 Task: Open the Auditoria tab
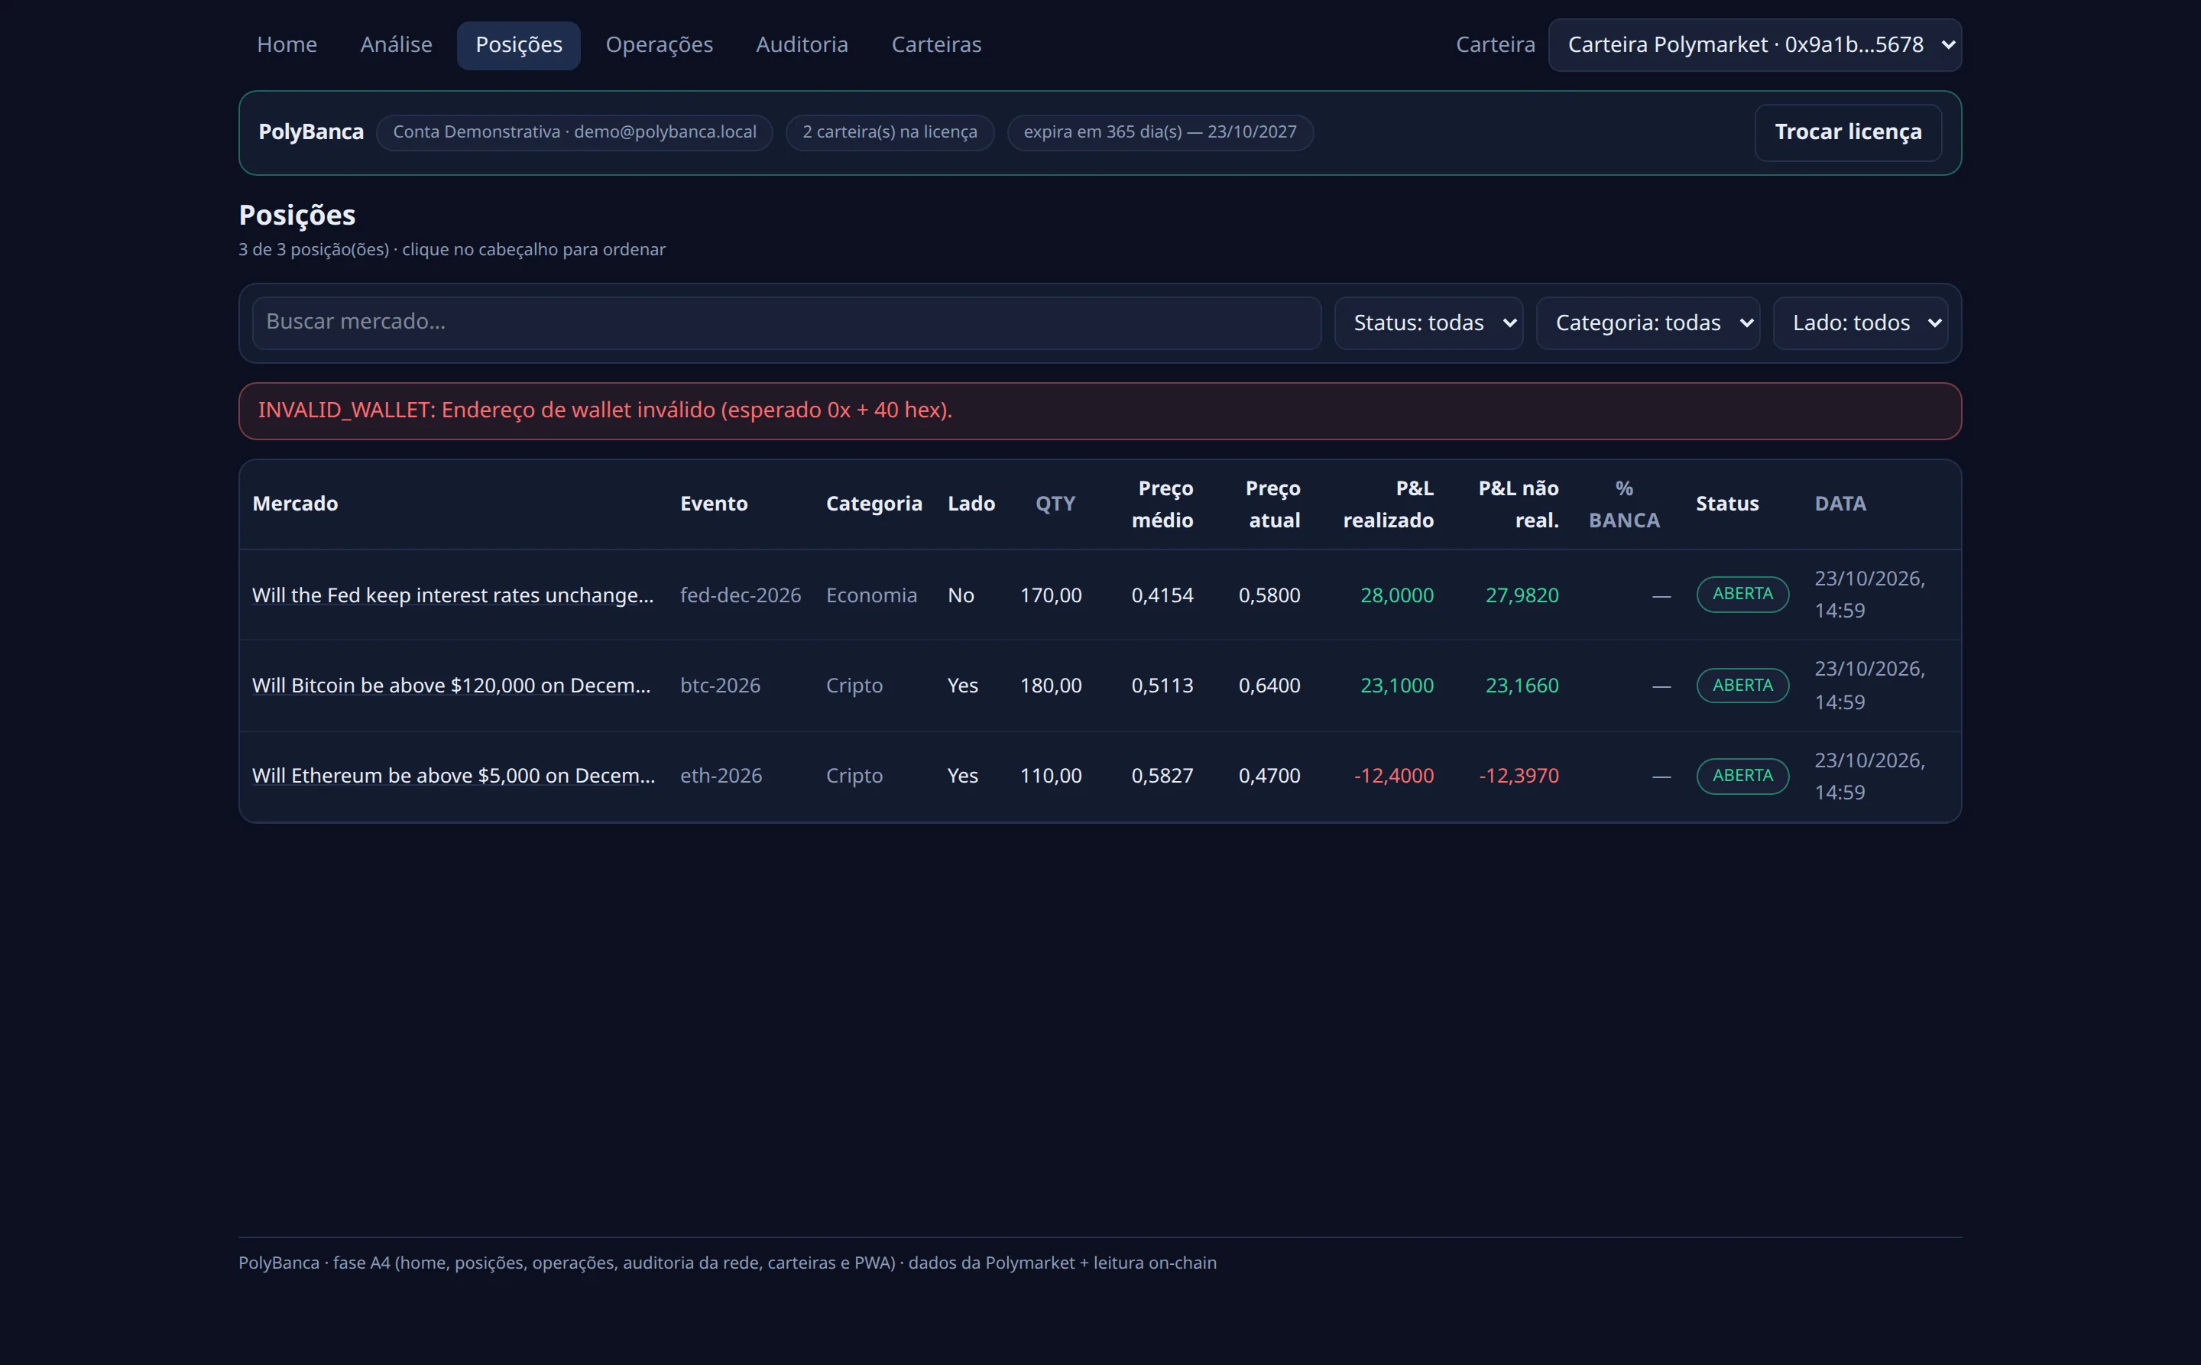pos(802,45)
